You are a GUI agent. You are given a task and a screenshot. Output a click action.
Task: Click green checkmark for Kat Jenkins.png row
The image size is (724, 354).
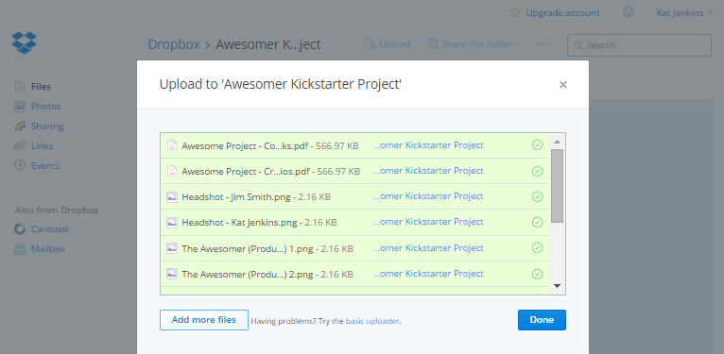(537, 222)
